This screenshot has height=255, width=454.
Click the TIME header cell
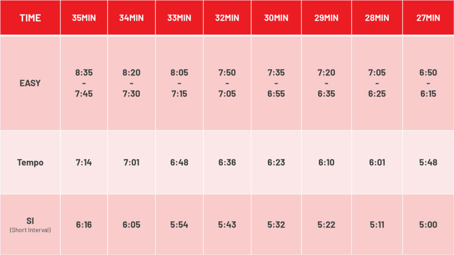[30, 18]
